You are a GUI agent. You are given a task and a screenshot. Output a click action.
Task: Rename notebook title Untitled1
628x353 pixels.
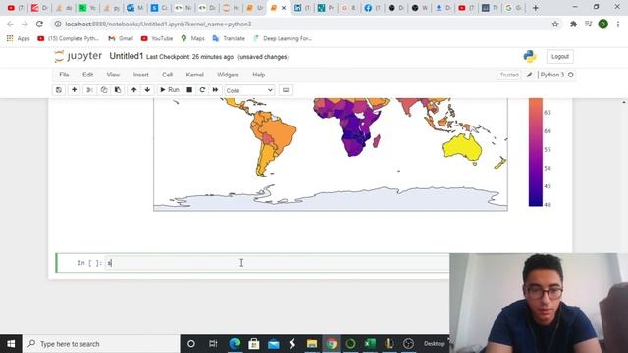click(x=127, y=56)
